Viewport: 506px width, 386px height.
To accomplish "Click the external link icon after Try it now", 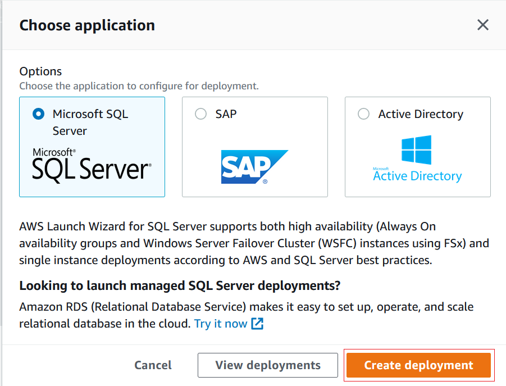I will point(258,324).
